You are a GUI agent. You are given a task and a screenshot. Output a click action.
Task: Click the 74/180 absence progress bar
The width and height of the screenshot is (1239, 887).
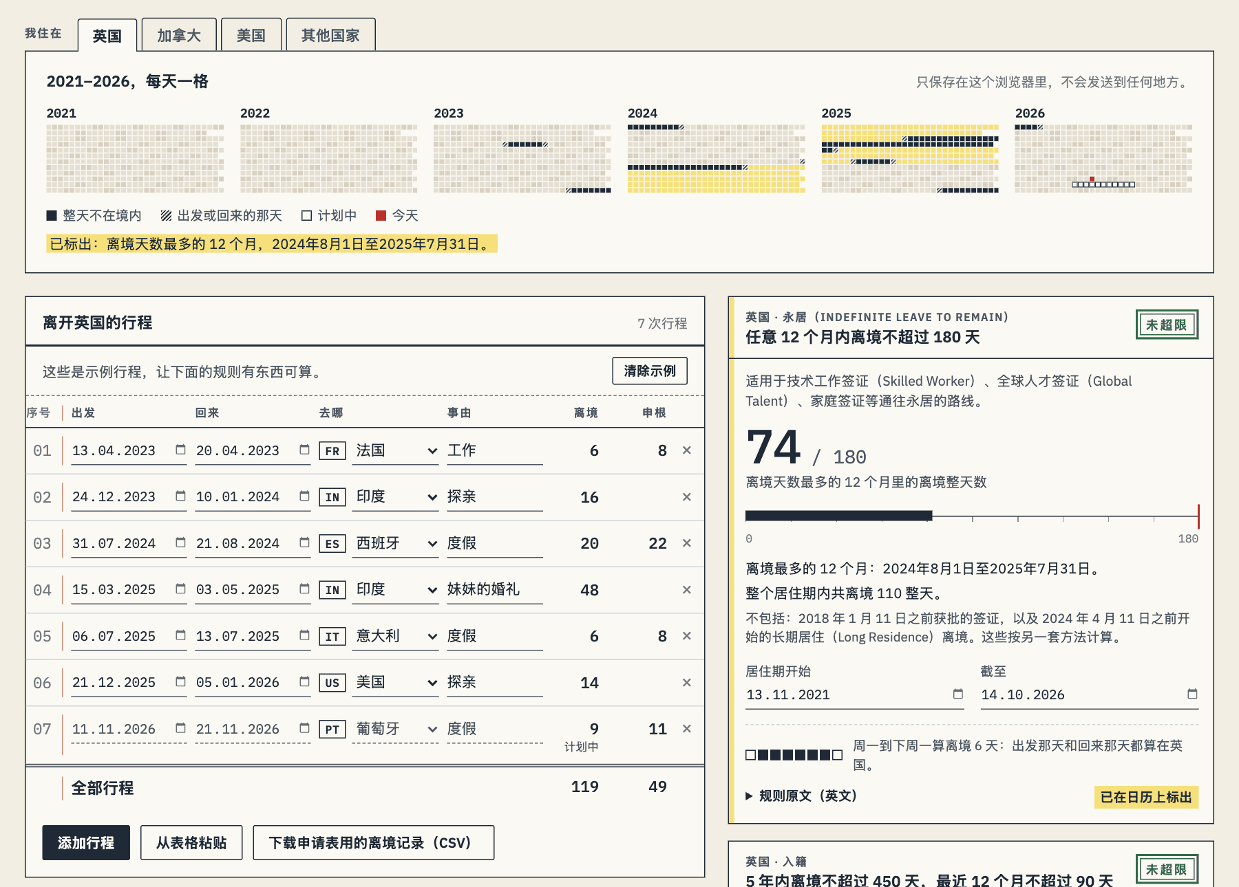tap(972, 516)
